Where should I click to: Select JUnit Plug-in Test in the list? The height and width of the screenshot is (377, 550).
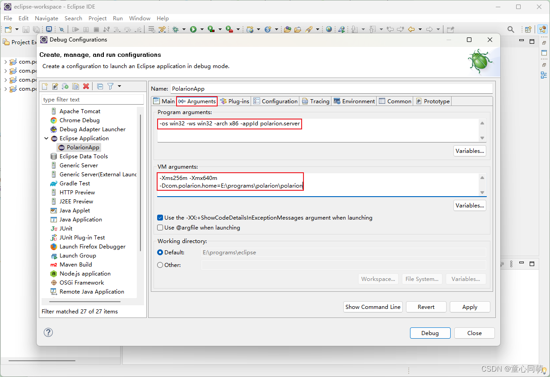pos(78,238)
